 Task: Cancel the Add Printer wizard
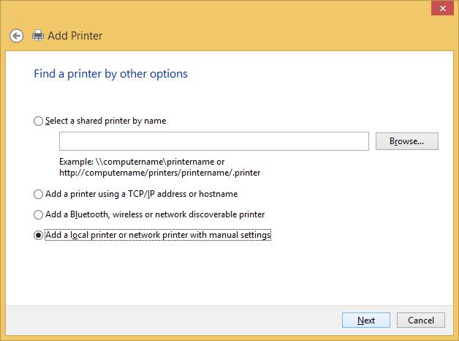(421, 321)
